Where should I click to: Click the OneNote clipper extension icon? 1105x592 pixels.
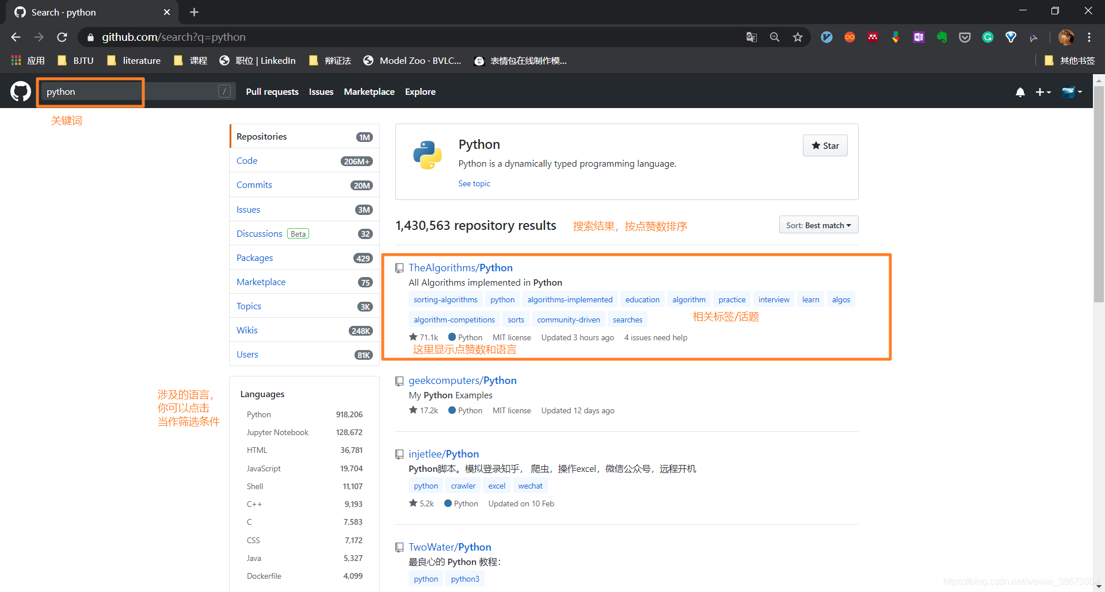tap(919, 37)
